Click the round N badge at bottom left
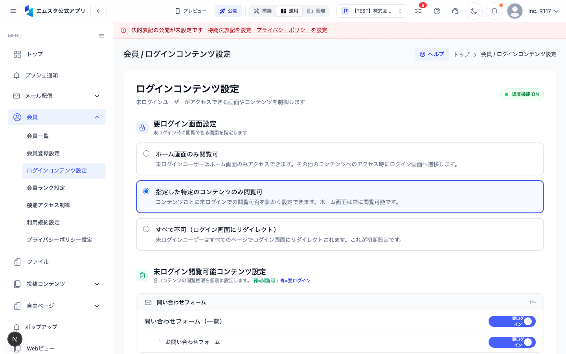566x354 pixels. point(15,339)
